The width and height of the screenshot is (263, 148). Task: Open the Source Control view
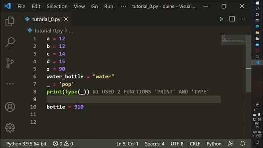pos(10,63)
